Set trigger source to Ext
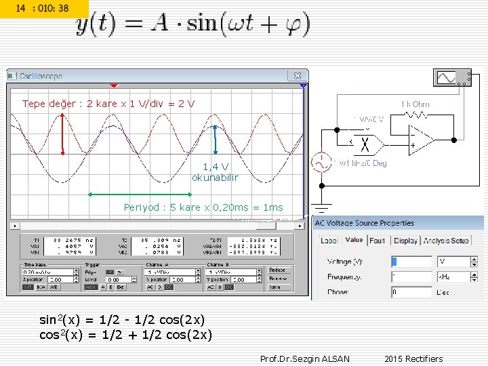This screenshot has height=366, width=488. coord(121,287)
